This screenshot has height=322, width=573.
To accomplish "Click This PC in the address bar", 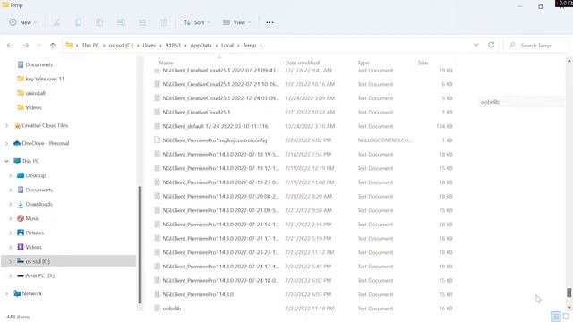I will tap(90, 46).
